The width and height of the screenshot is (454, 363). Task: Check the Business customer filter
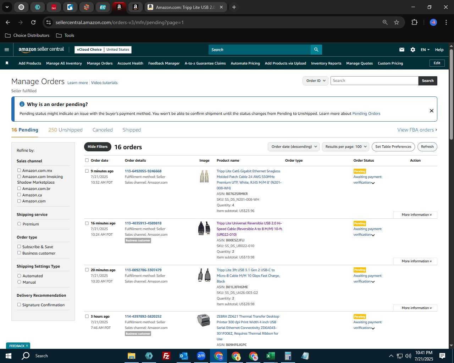click(x=19, y=253)
